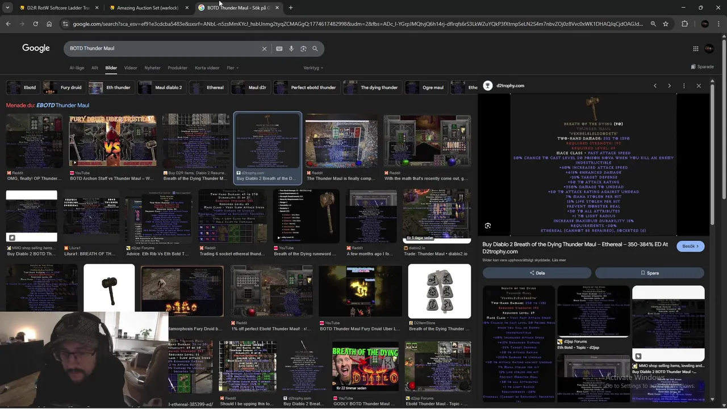Open the tab search dropdown
The height and width of the screenshot is (409, 727).
click(7, 8)
